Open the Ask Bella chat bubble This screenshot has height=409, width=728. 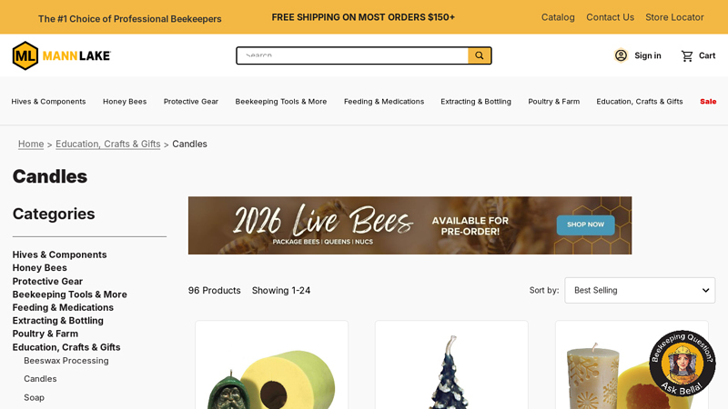(x=682, y=363)
